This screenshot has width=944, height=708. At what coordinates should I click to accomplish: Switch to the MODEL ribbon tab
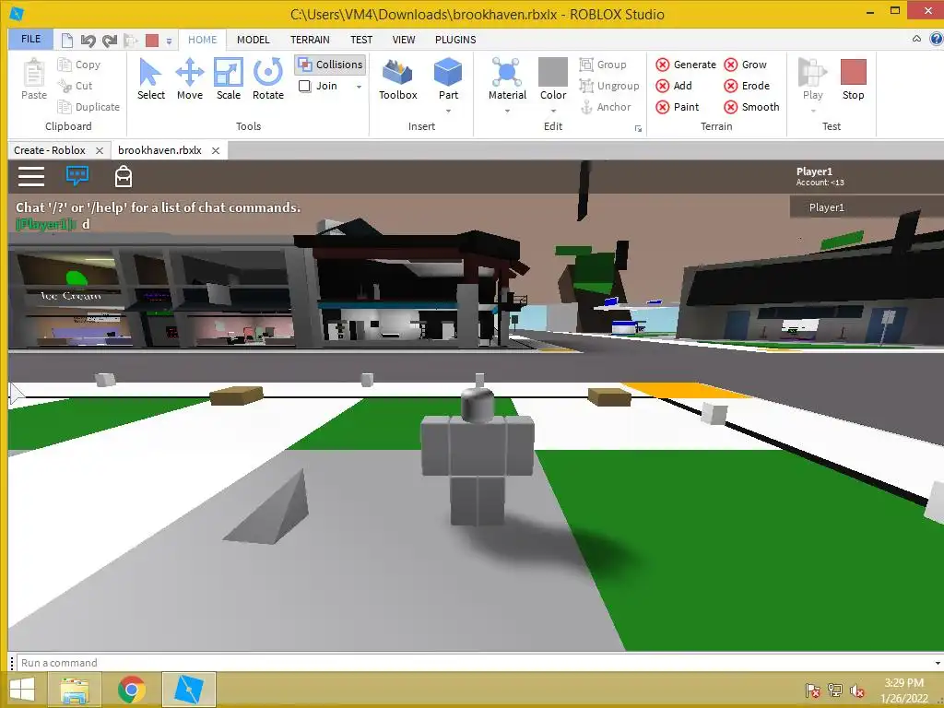pyautogui.click(x=253, y=40)
